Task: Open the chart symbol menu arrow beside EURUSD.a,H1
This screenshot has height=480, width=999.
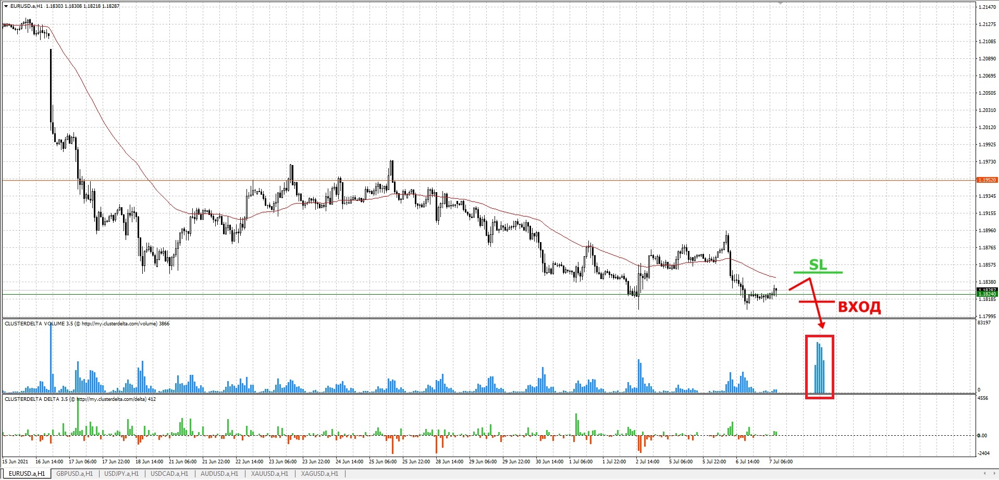Action: coord(6,6)
